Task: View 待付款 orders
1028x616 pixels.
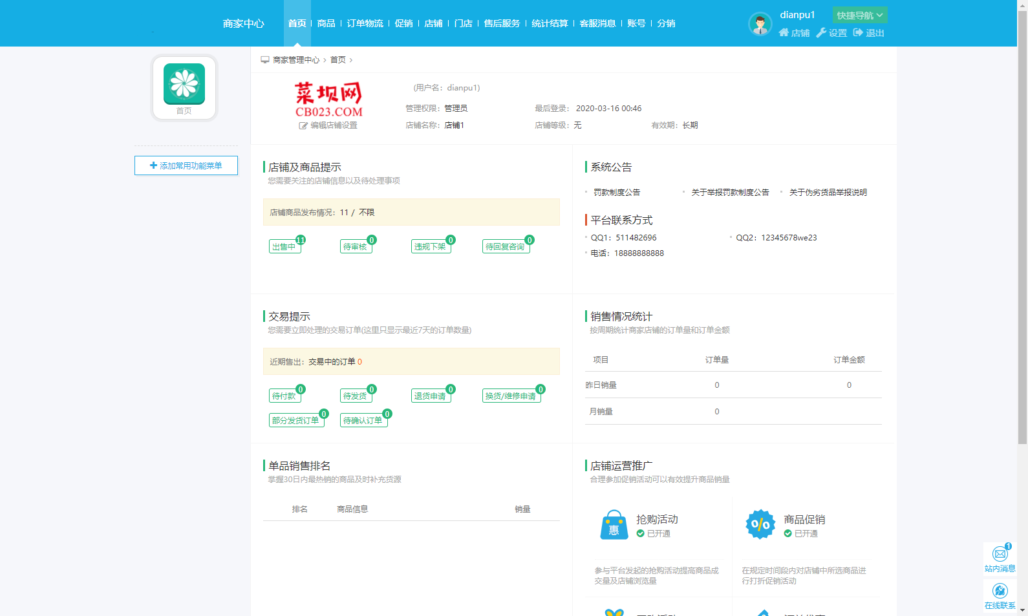Action: [x=285, y=396]
